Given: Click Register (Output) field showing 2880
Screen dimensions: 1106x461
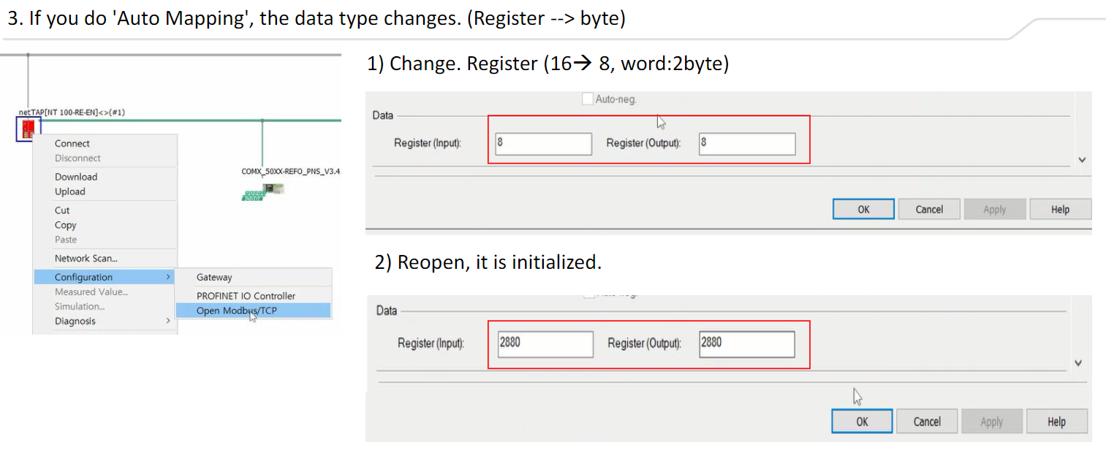Looking at the screenshot, I should point(746,344).
